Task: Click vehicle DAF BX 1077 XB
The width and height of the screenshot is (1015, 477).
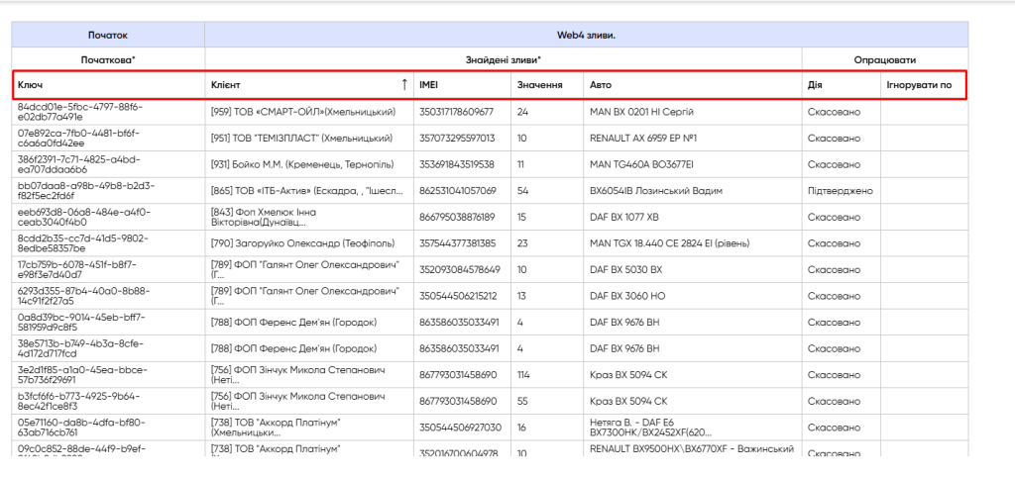Action: (x=624, y=217)
